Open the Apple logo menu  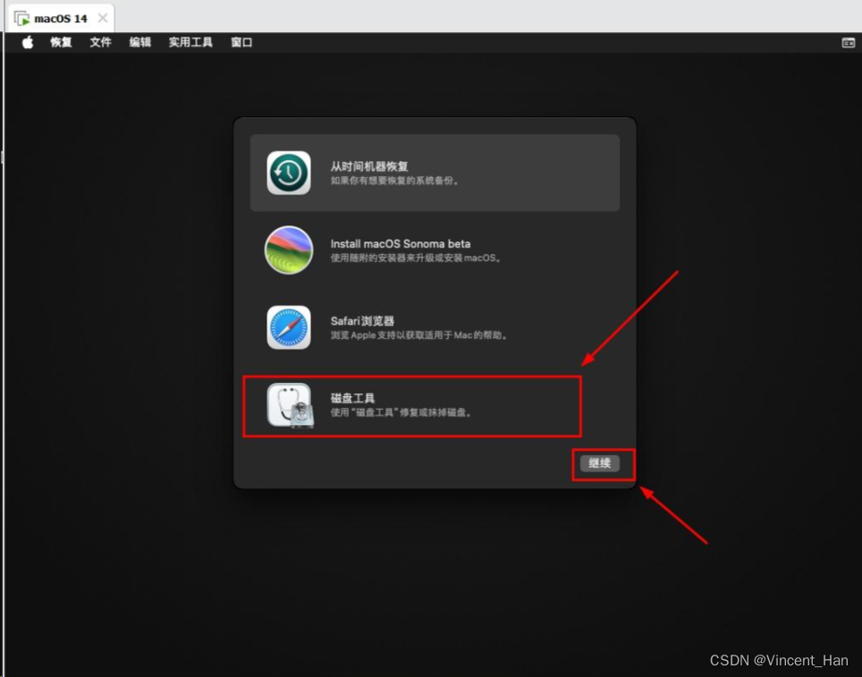(x=28, y=42)
